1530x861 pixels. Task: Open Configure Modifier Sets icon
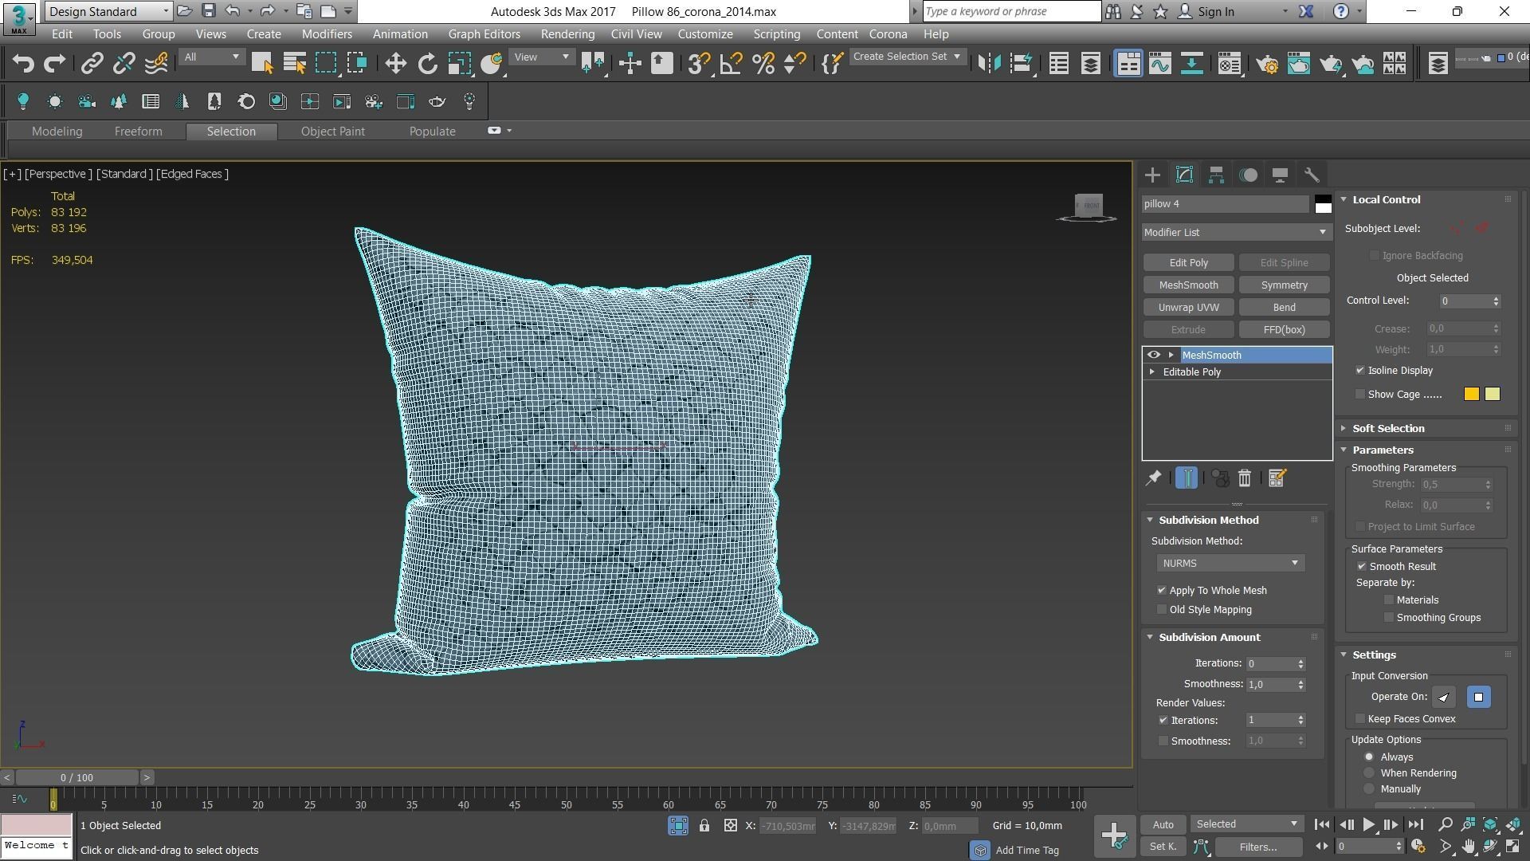[x=1277, y=478]
